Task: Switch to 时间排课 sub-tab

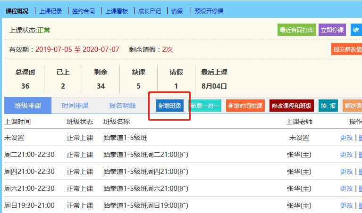Action: click(x=75, y=106)
